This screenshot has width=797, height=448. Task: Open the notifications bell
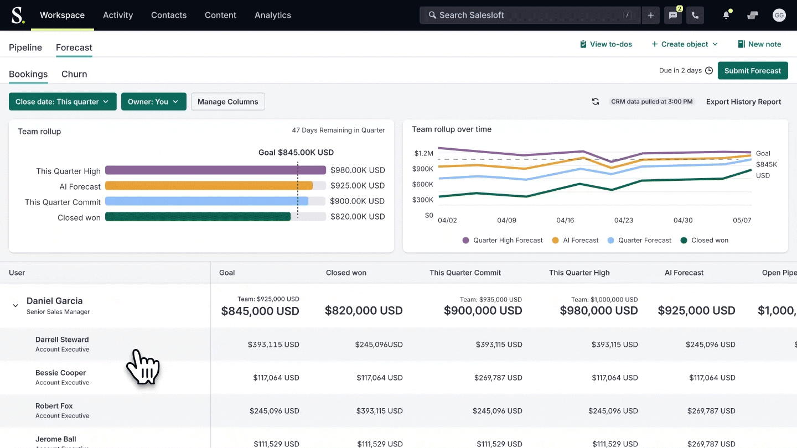[x=726, y=15]
